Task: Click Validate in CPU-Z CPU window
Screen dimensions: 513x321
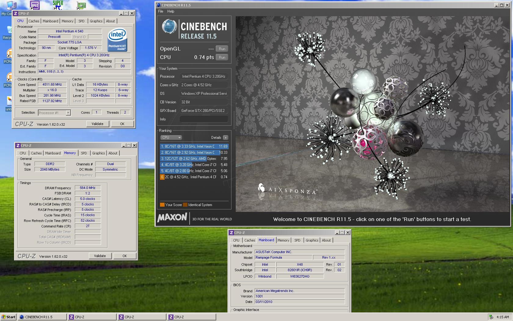Action: point(97,124)
